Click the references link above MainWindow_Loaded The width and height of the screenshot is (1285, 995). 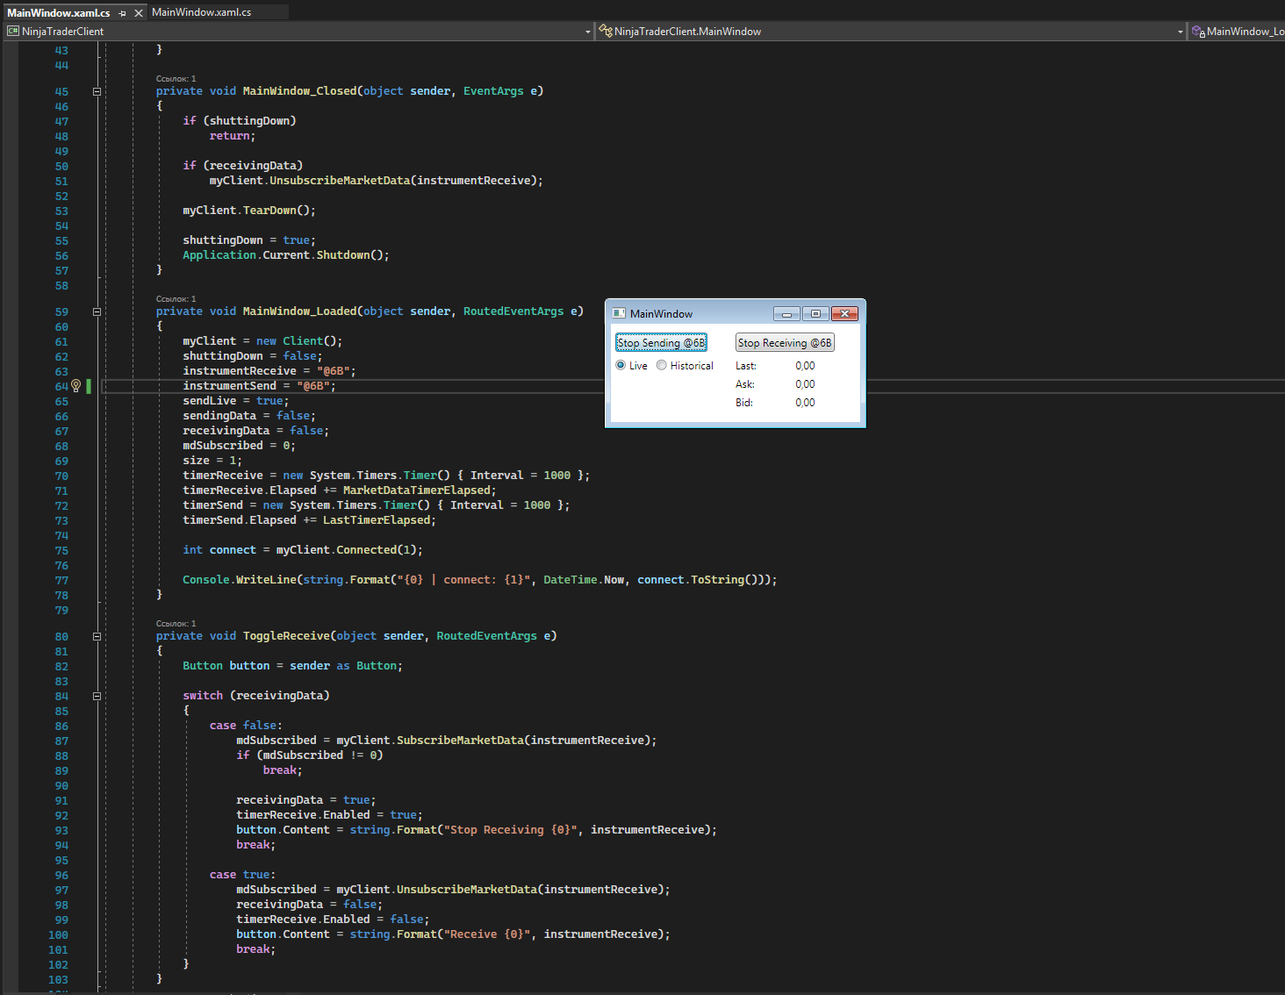[x=176, y=299]
